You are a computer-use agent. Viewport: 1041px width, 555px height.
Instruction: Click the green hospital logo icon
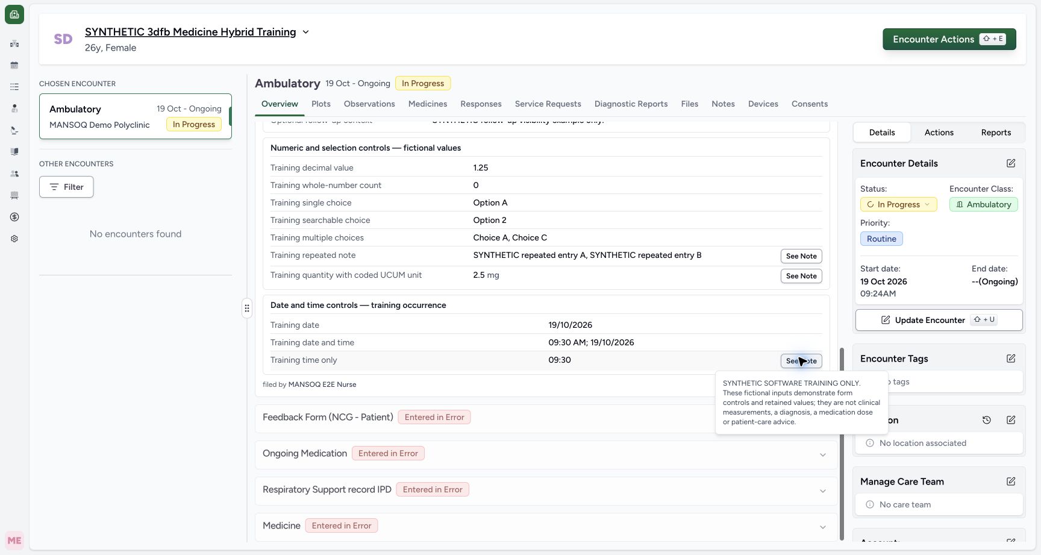pyautogui.click(x=14, y=14)
